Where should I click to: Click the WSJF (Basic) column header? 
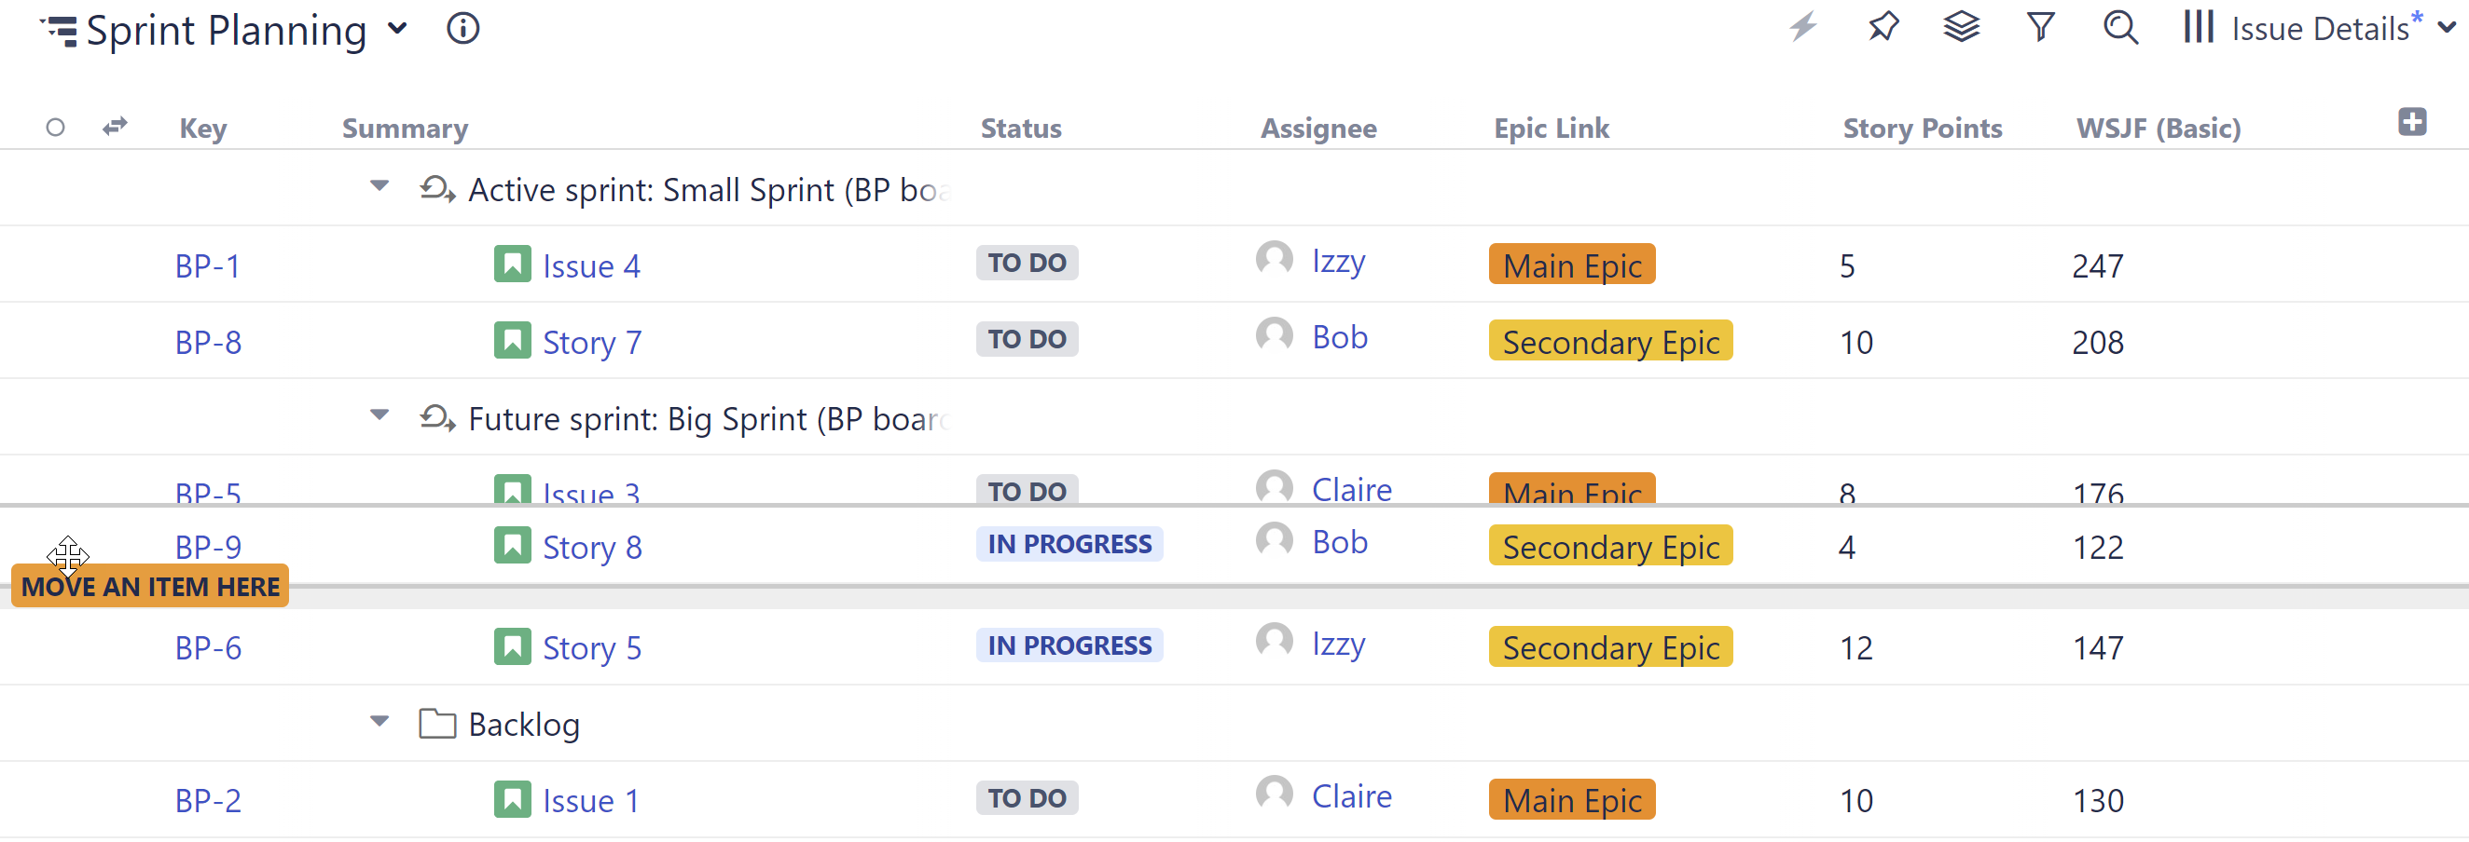pyautogui.click(x=2158, y=128)
